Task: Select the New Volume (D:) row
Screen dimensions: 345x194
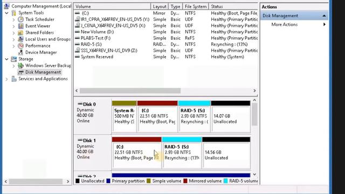Action: click(x=166, y=32)
